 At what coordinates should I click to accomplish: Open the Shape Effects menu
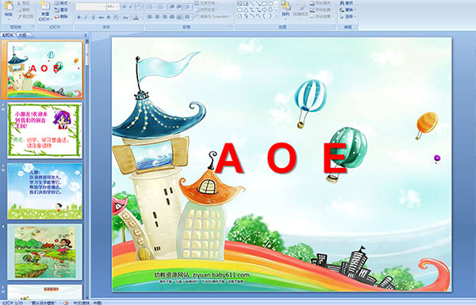[322, 17]
